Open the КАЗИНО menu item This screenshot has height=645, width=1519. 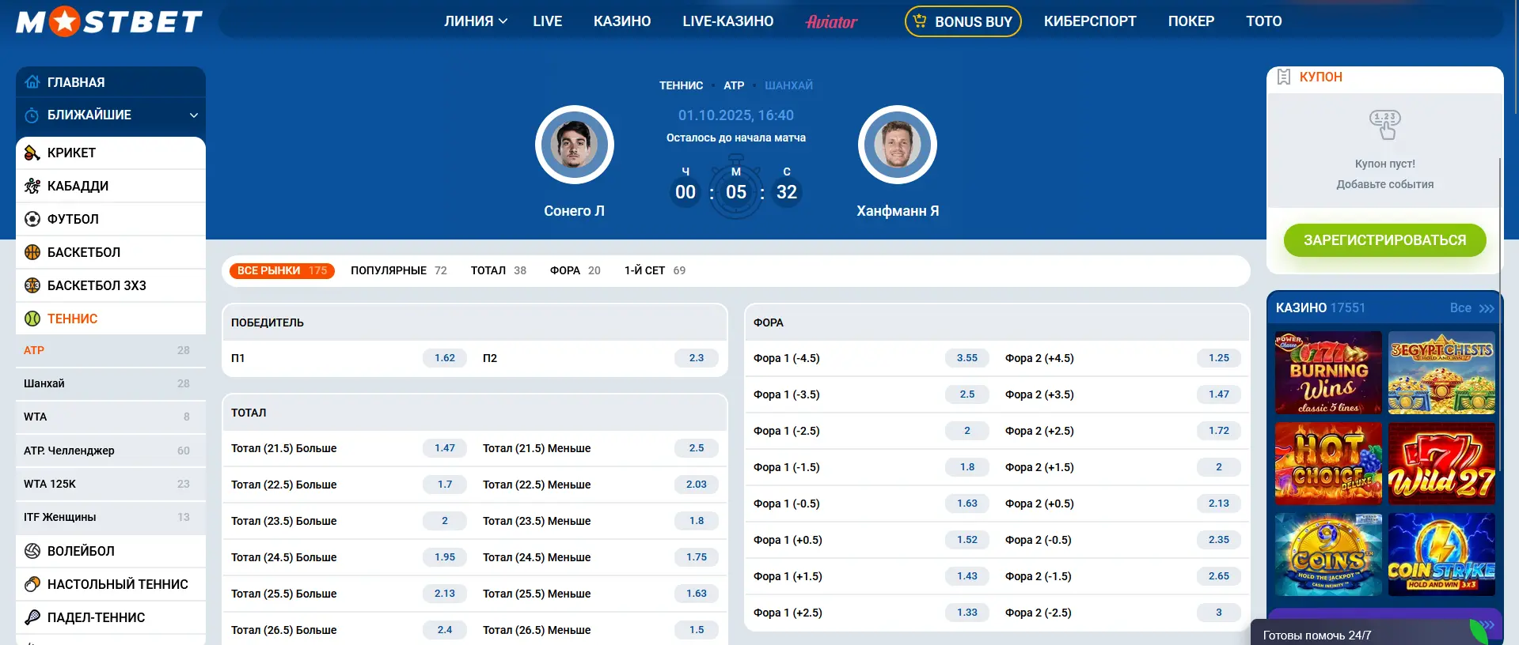tap(622, 21)
